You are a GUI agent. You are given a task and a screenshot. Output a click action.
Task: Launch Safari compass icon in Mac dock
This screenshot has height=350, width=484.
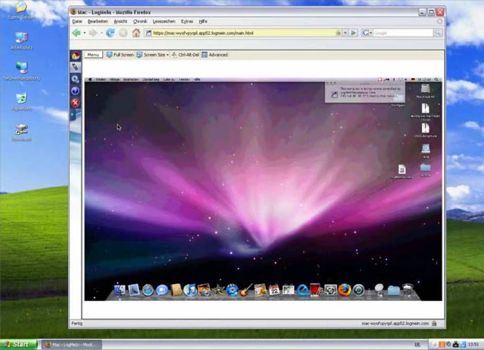[148, 290]
